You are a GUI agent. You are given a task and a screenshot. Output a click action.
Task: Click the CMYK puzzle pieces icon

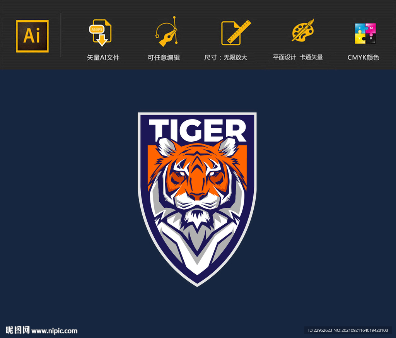pyautogui.click(x=365, y=33)
